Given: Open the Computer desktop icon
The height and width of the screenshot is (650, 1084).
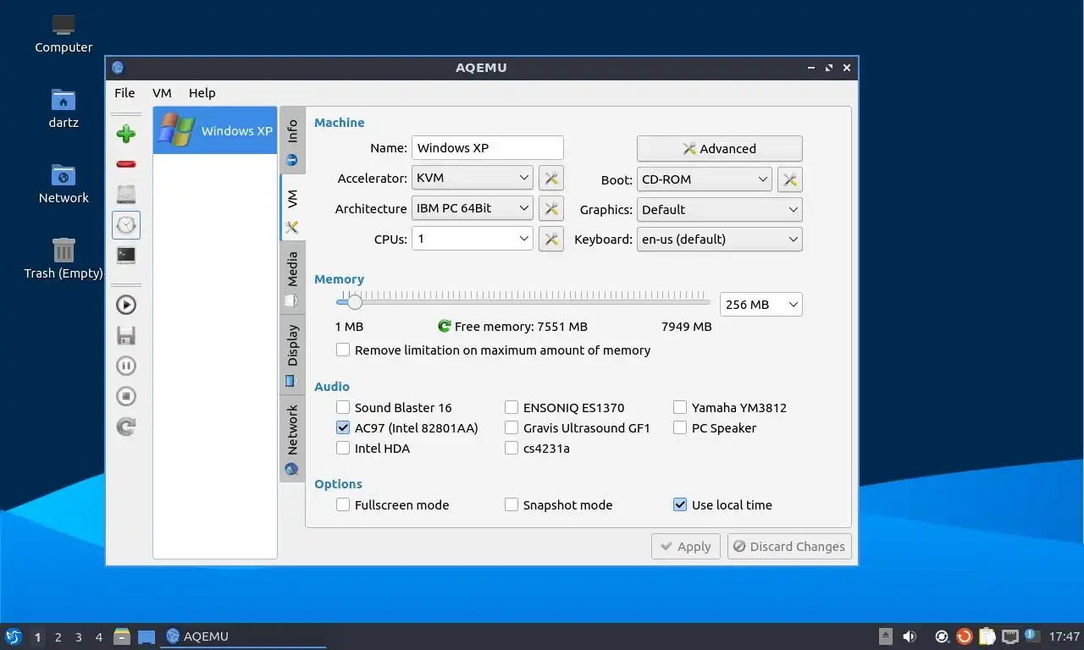Looking at the screenshot, I should tap(64, 35).
